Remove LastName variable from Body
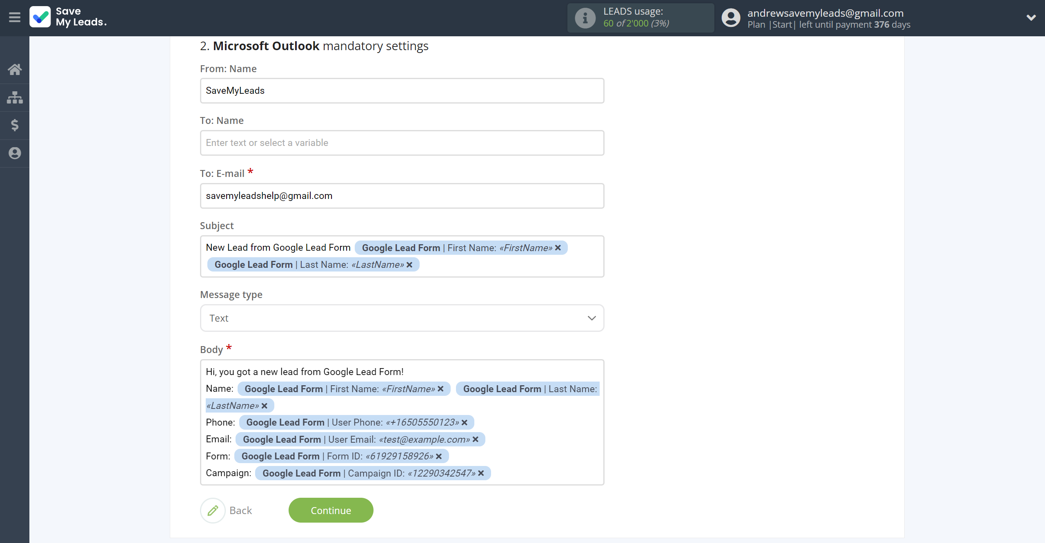This screenshot has width=1045, height=543. pos(265,406)
